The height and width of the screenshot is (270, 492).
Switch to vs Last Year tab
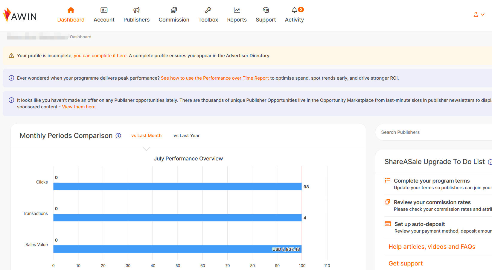click(186, 136)
